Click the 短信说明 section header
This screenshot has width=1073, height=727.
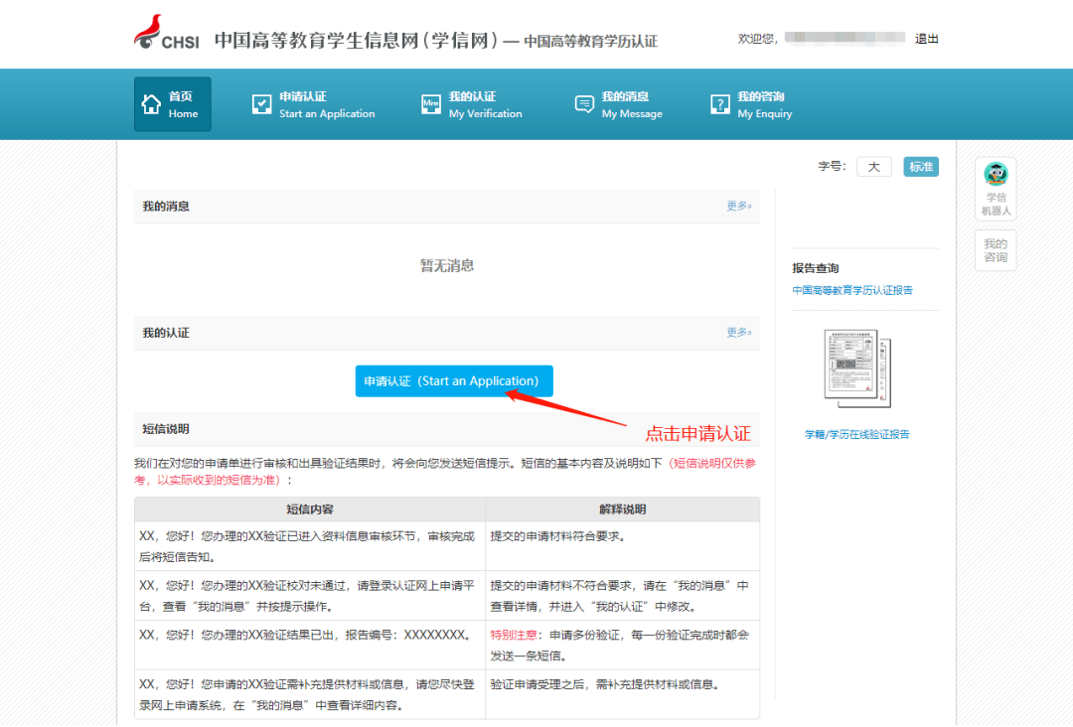click(165, 428)
